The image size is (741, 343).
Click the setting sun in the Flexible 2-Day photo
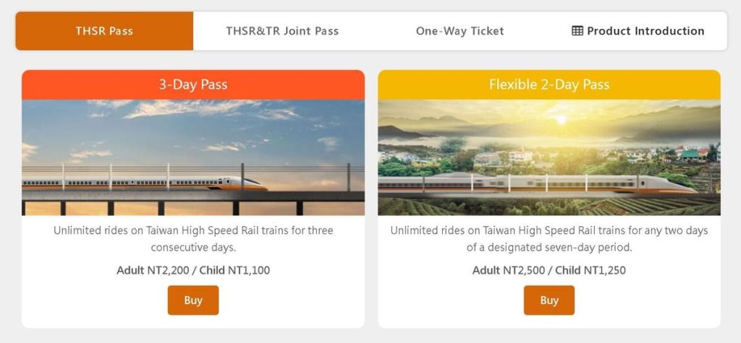[x=559, y=120]
